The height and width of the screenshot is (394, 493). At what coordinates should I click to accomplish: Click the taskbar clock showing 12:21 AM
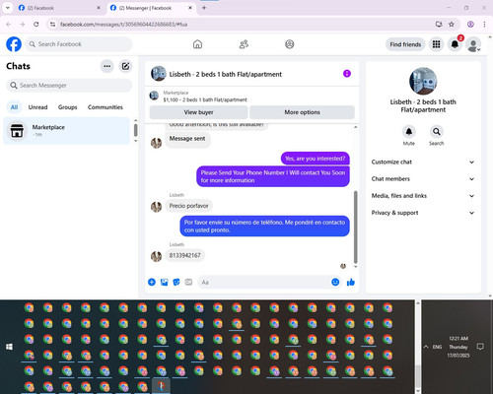pyautogui.click(x=458, y=347)
